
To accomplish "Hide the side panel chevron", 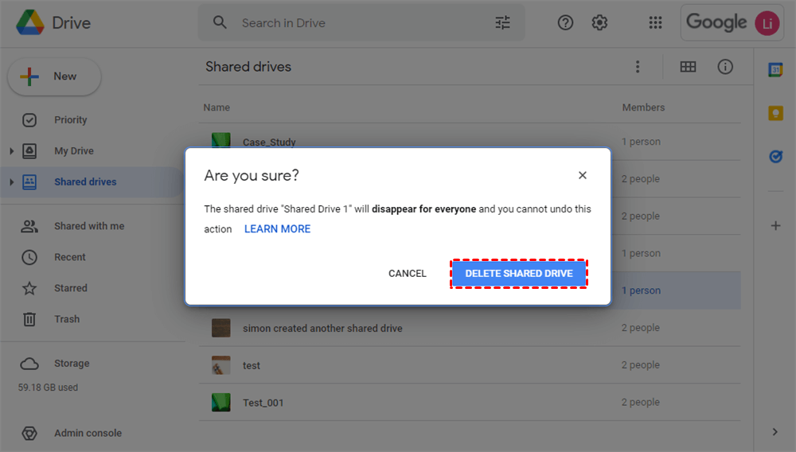I will tap(775, 432).
